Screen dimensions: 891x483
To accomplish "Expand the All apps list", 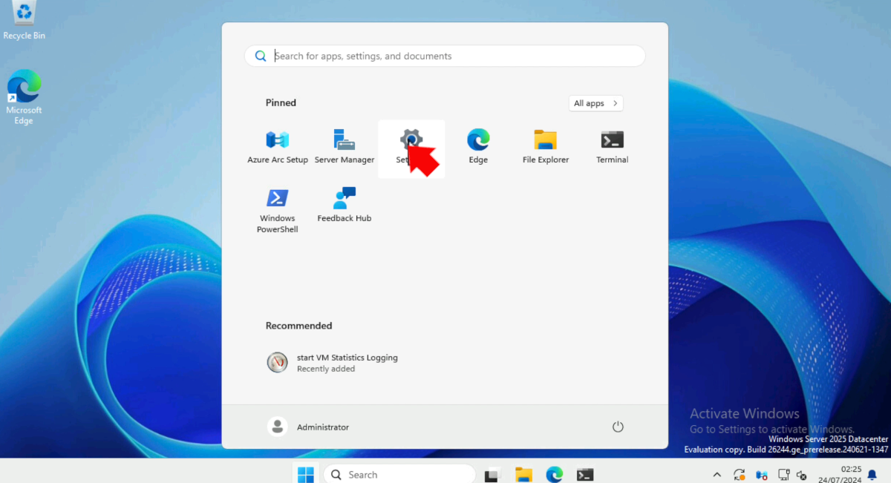I will point(595,103).
